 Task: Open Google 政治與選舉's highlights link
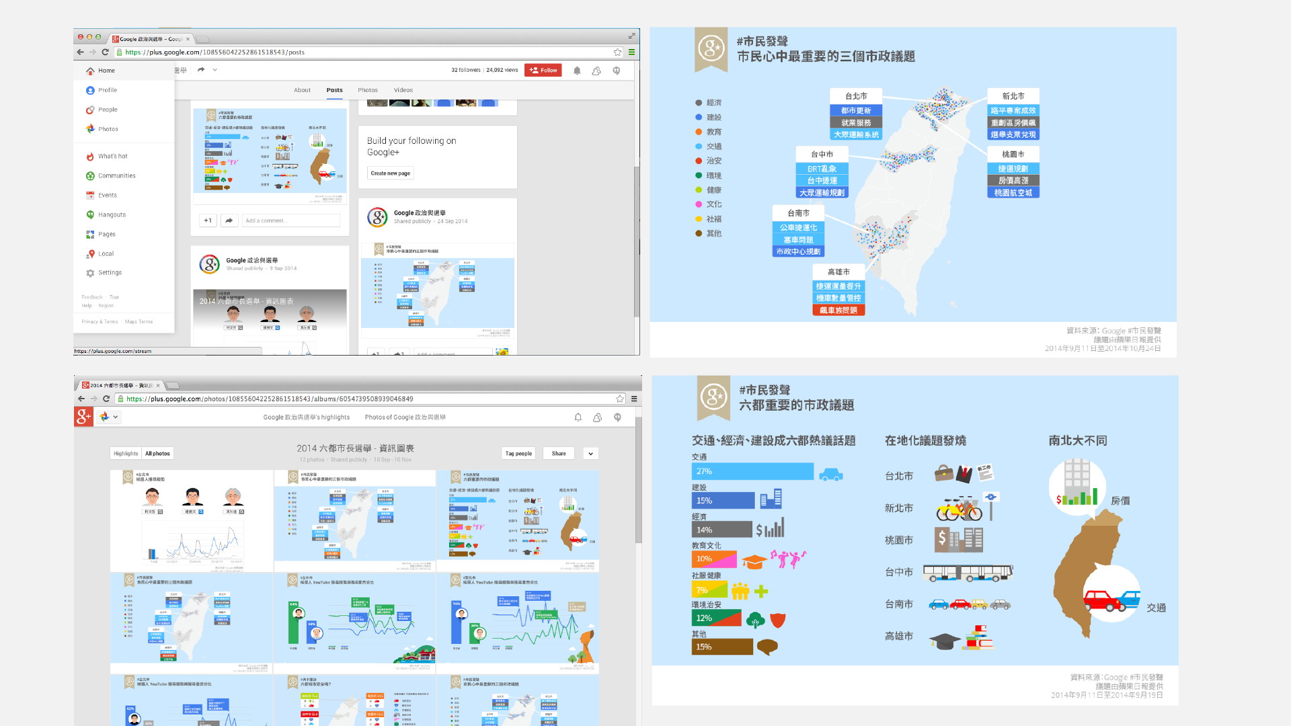click(307, 417)
